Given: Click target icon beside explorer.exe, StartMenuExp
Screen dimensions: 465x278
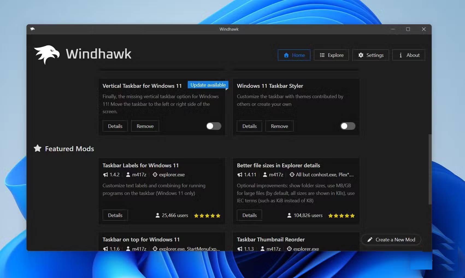Looking at the screenshot, I should click(155, 249).
